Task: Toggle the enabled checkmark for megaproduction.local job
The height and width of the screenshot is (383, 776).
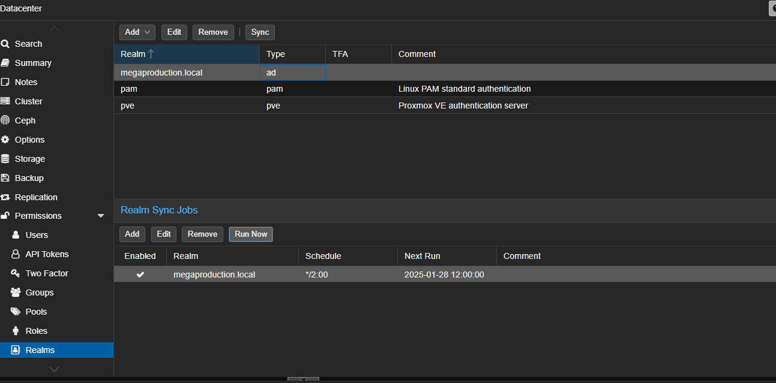Action: point(140,275)
